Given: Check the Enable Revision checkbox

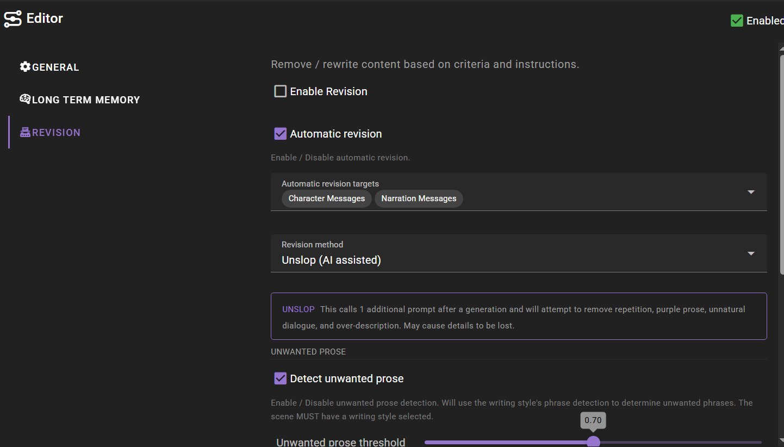Looking at the screenshot, I should (x=281, y=91).
